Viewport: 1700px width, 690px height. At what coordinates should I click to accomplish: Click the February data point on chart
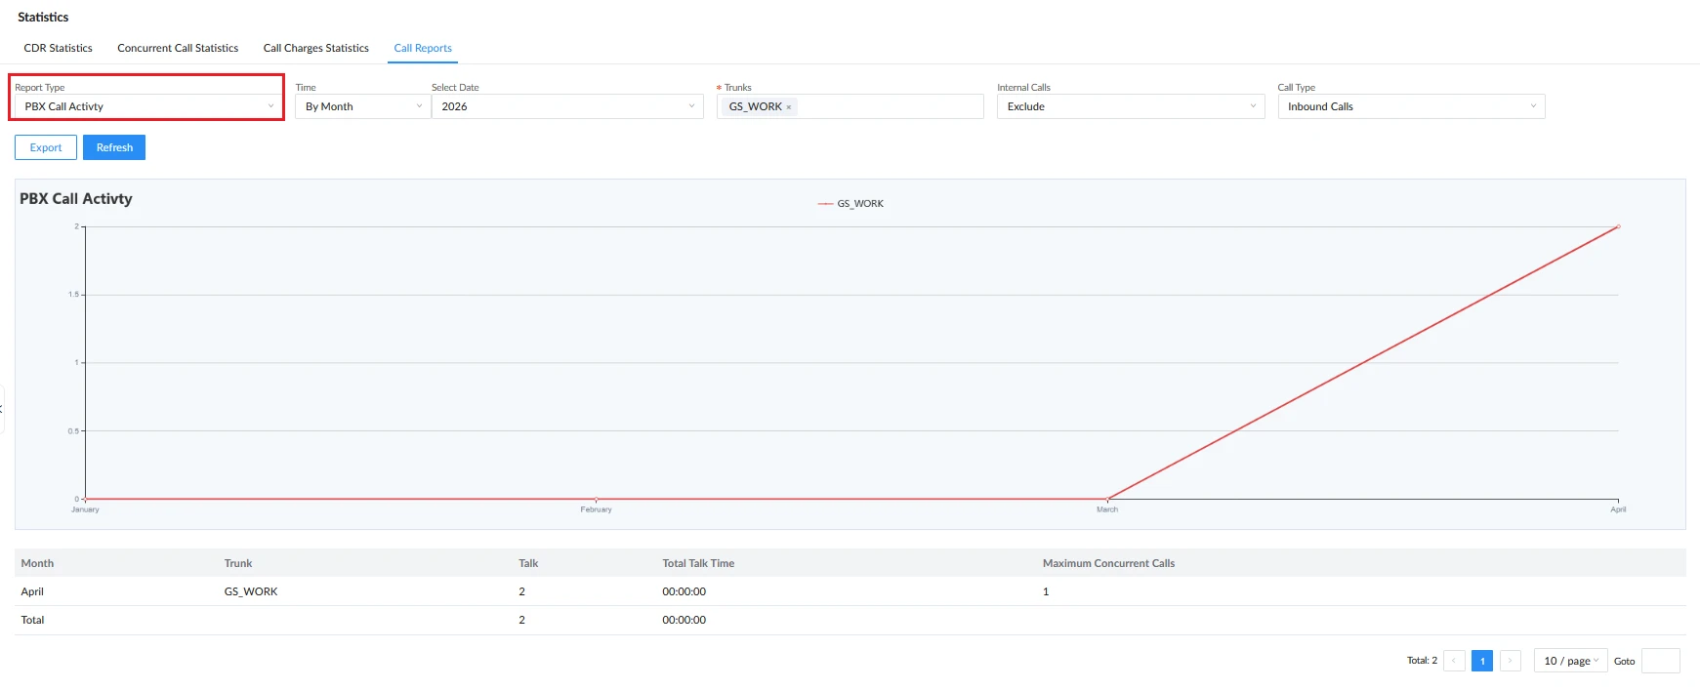click(597, 499)
